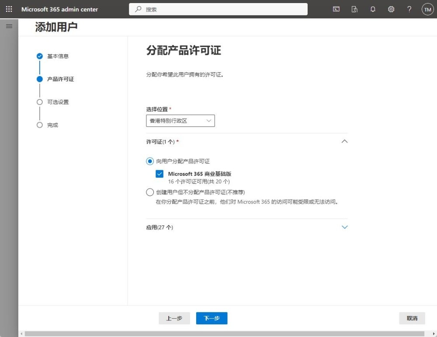
Task: Open the app launcher waffle icon
Action: click(9, 9)
